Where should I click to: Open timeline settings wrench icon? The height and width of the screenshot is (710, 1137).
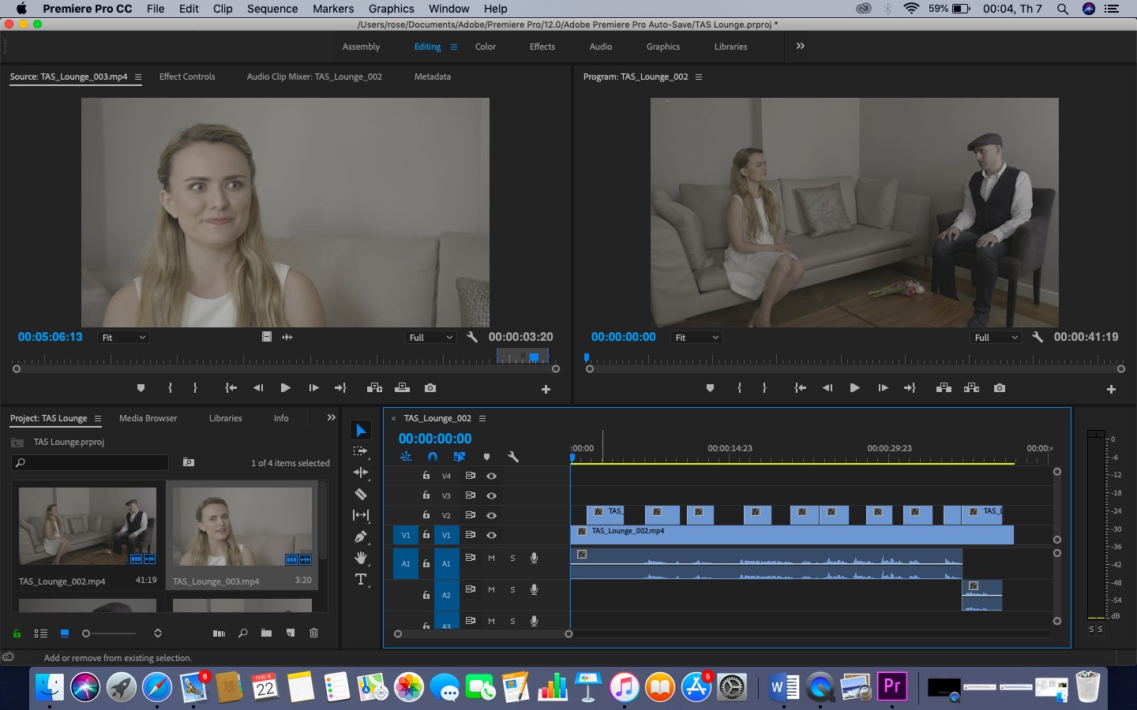(513, 457)
